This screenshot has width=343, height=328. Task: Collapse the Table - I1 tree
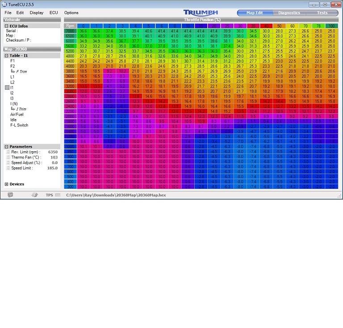click(x=6, y=55)
